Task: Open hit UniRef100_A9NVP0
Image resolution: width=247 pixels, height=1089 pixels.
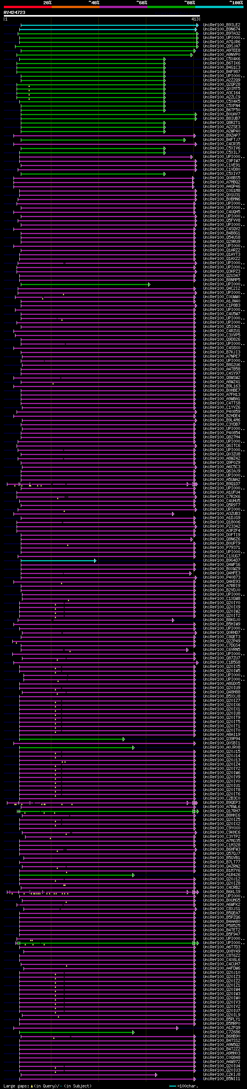Action: pyautogui.click(x=221, y=55)
